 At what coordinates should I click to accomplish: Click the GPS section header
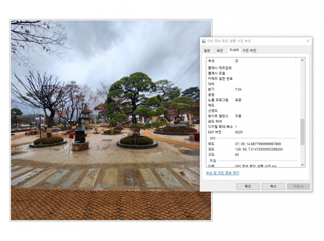pyautogui.click(x=213, y=138)
